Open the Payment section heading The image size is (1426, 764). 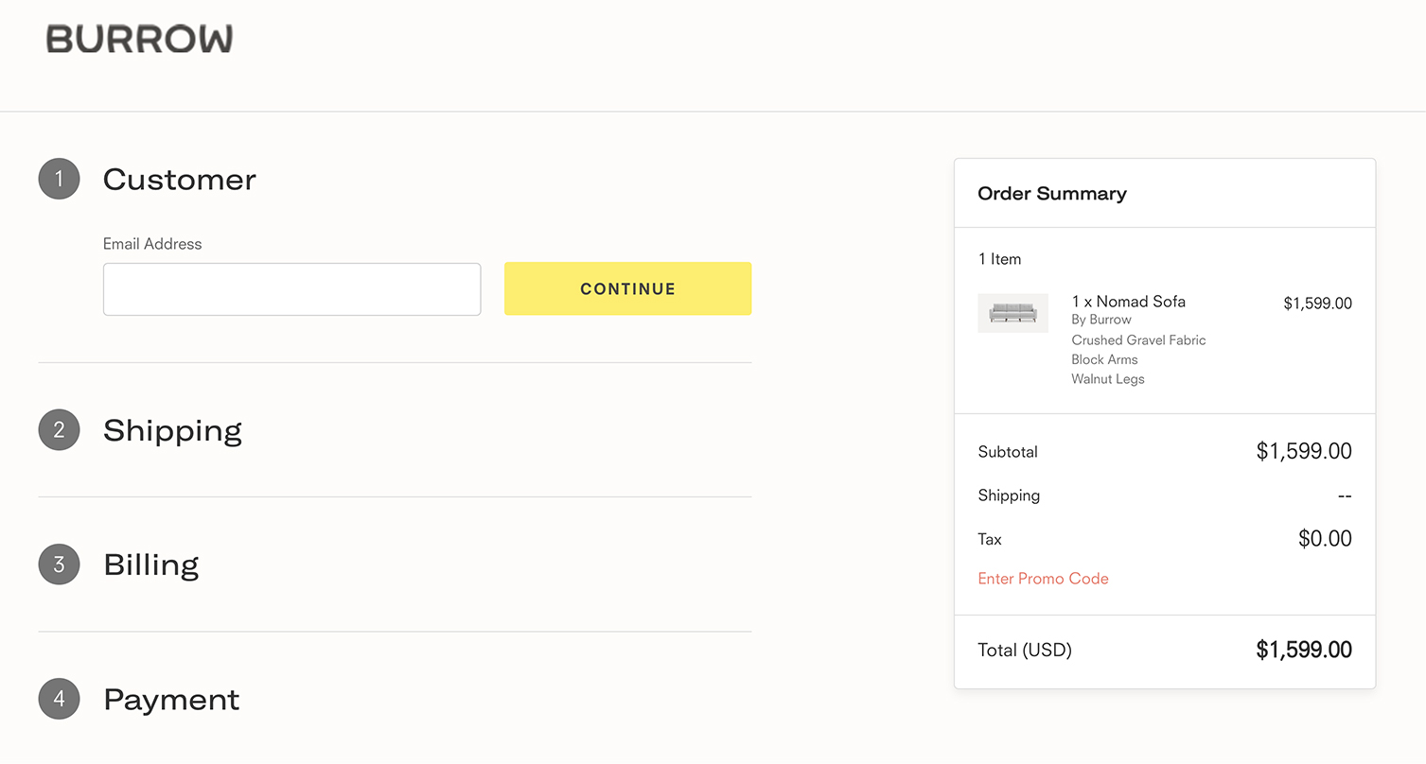coord(171,700)
